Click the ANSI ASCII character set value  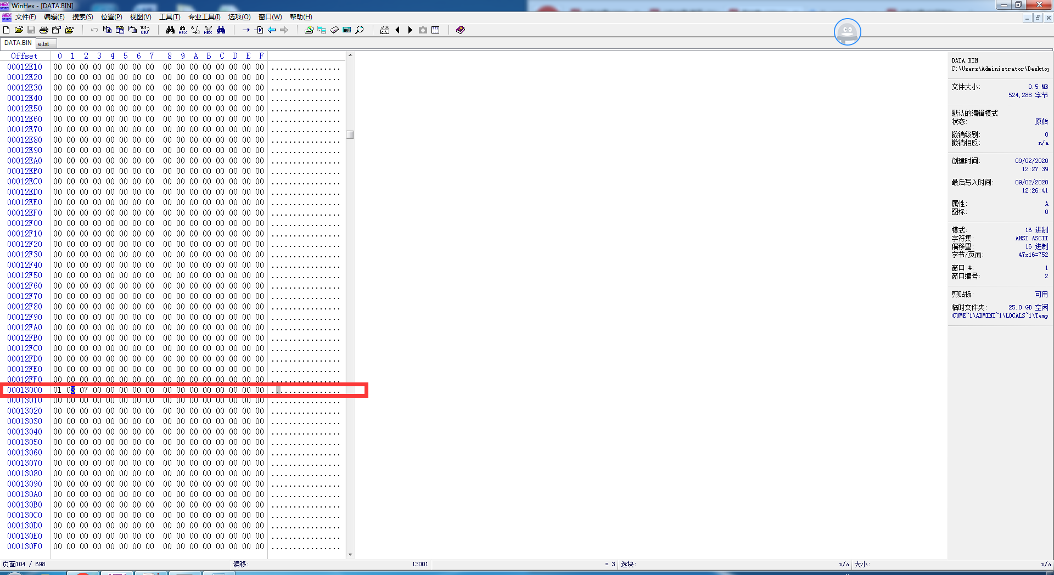click(1031, 239)
